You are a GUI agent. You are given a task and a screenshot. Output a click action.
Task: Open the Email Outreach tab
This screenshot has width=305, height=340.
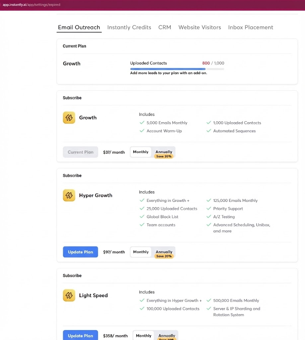pyautogui.click(x=79, y=27)
